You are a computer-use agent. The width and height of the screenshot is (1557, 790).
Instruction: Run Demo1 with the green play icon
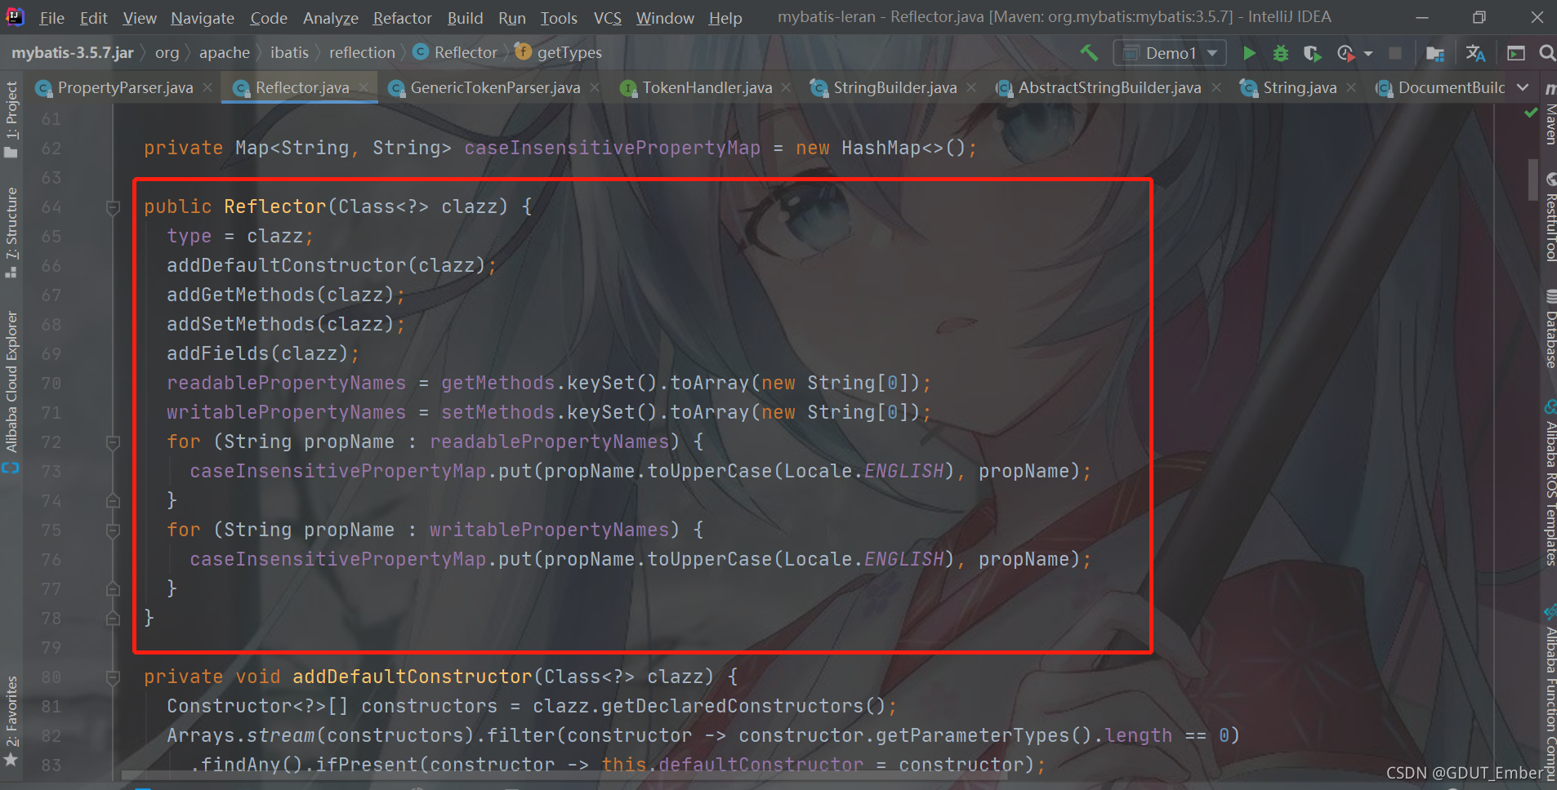click(x=1249, y=53)
